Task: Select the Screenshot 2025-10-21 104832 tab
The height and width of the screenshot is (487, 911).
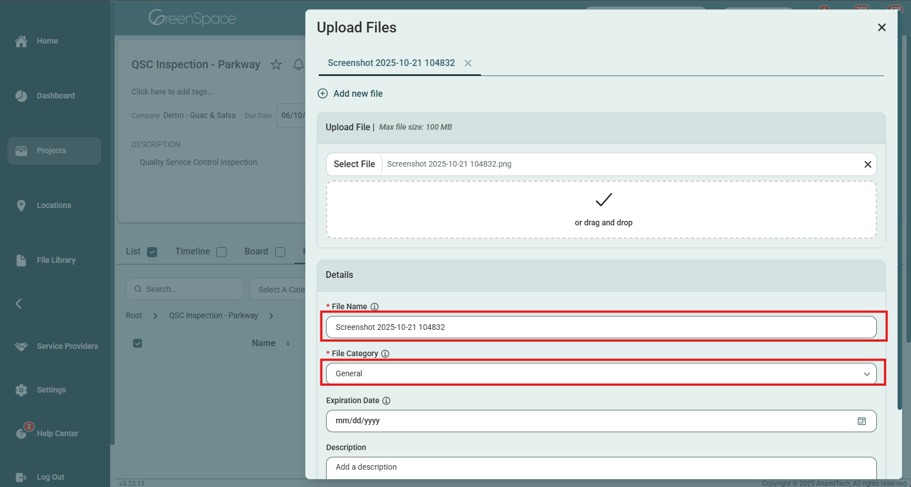Action: coord(391,63)
